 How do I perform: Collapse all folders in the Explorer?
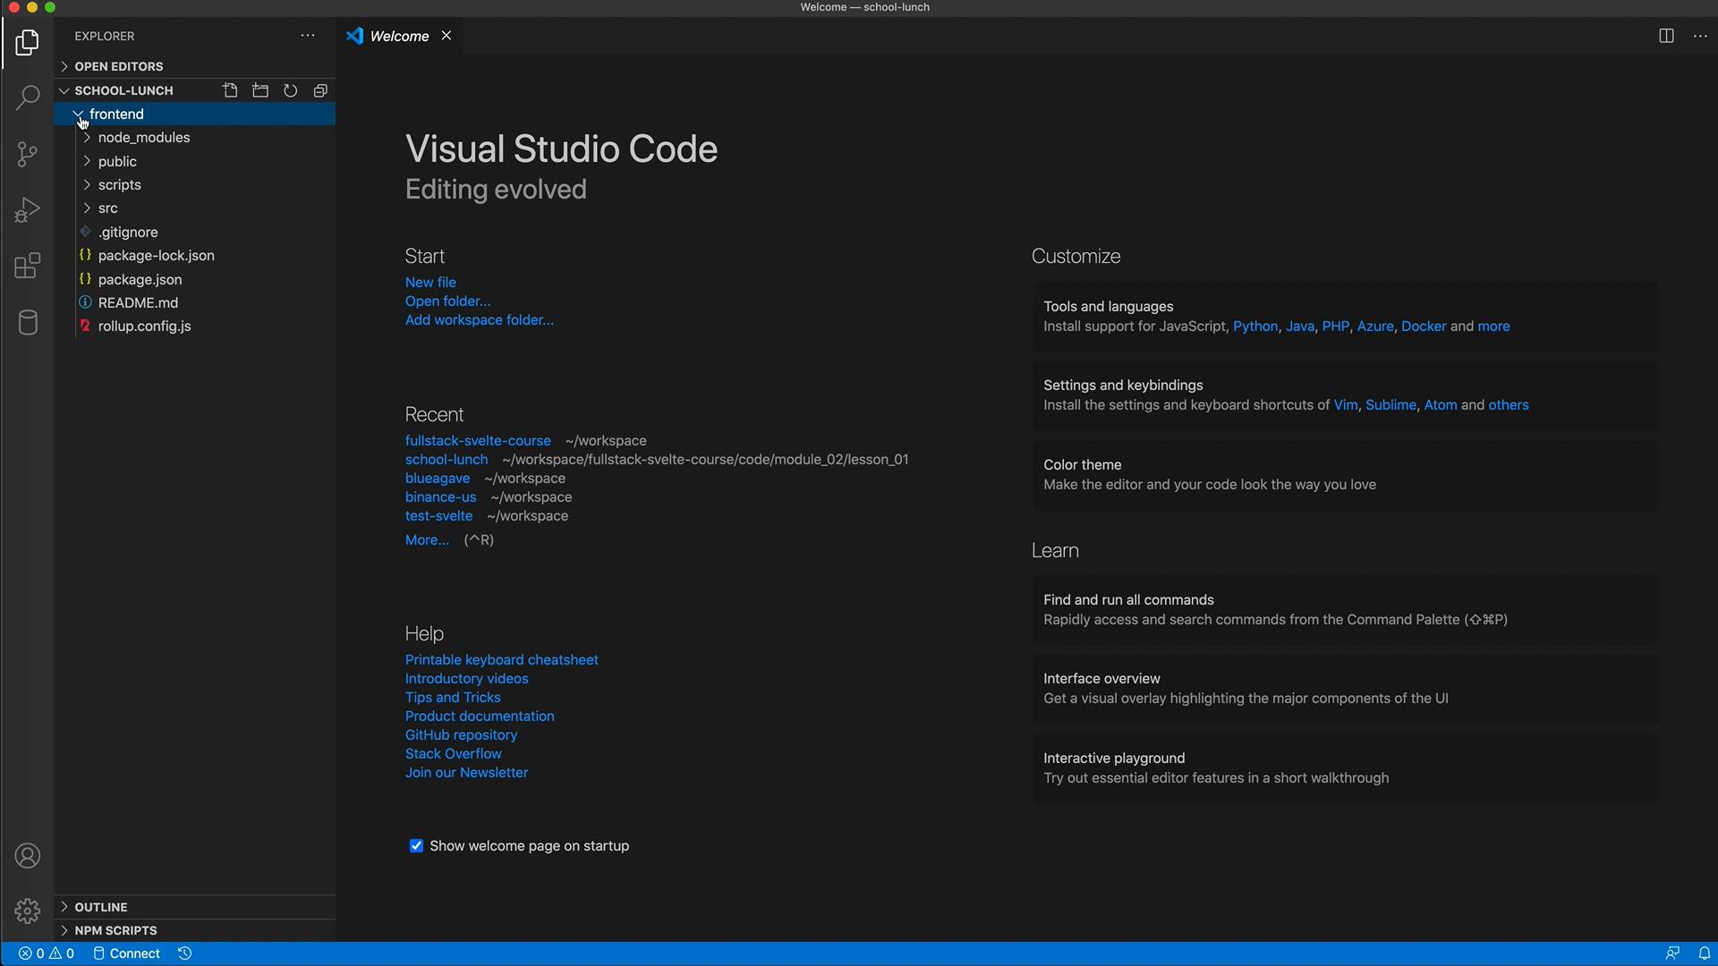(319, 90)
